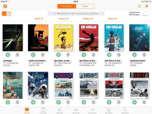The height and width of the screenshot is (114, 152).
Task: Open the library shelf icon at top right
Action: tap(147, 6)
